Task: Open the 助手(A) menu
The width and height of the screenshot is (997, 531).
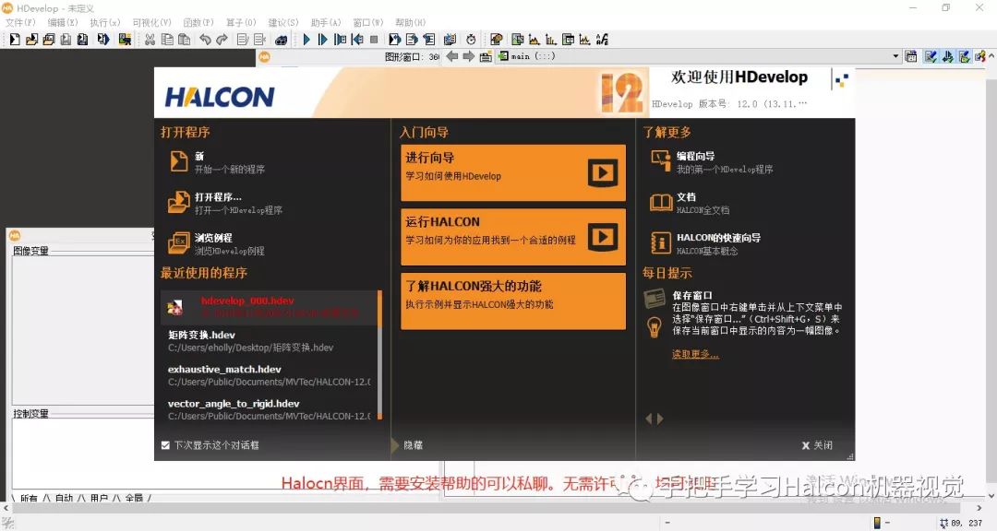Action: (326, 22)
